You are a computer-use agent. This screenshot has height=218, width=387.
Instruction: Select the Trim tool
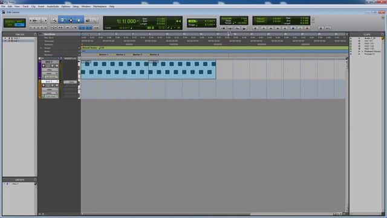[62, 20]
